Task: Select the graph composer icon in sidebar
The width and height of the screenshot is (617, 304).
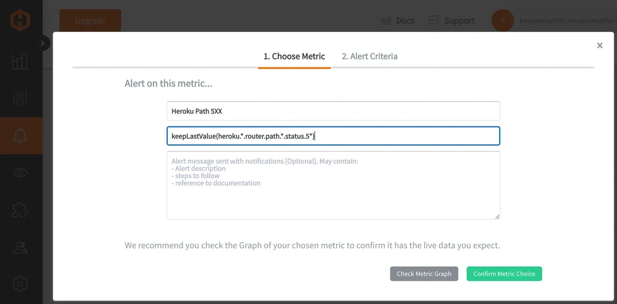Action: (x=21, y=98)
